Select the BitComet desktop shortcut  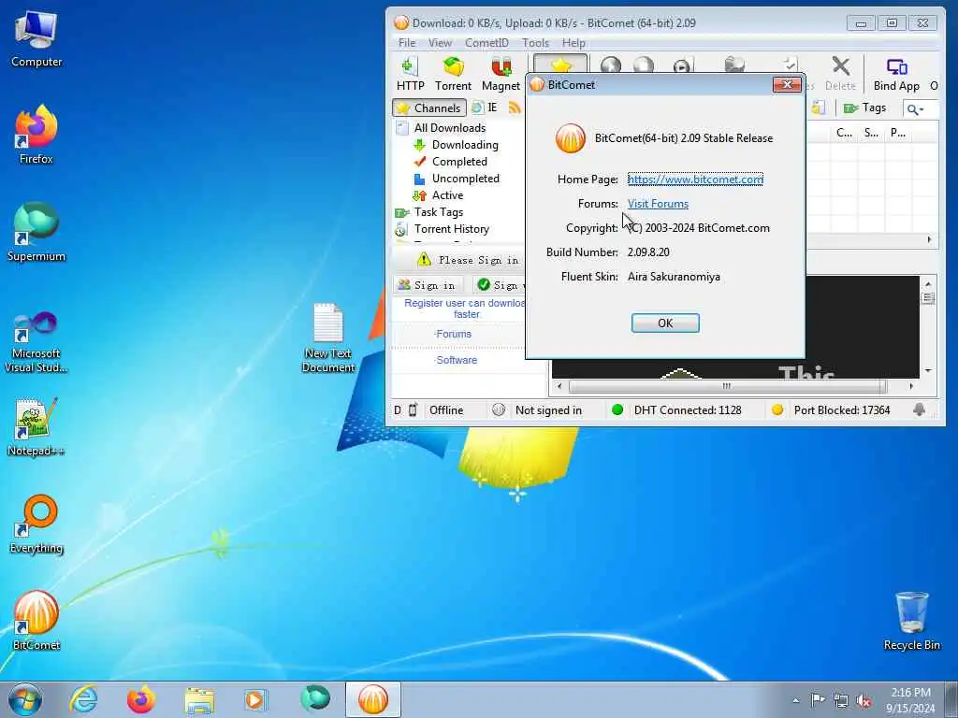pos(36,621)
